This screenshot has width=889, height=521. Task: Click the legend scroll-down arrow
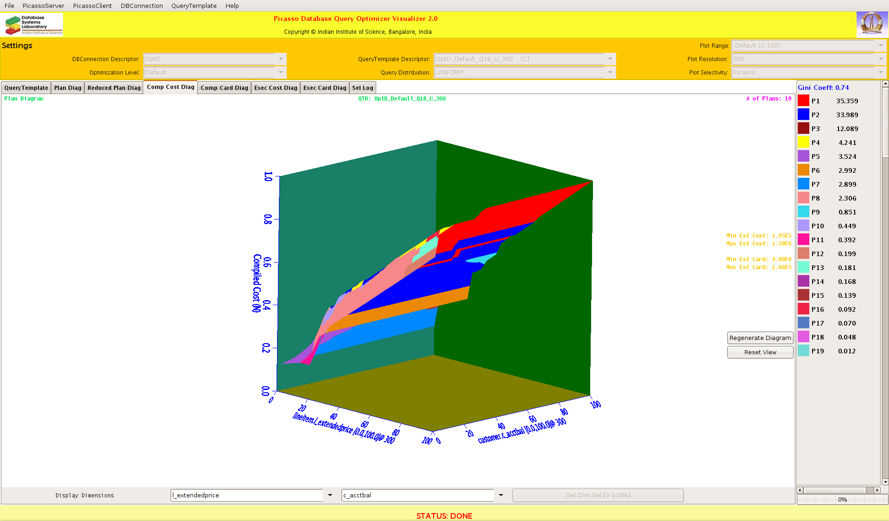[885, 482]
